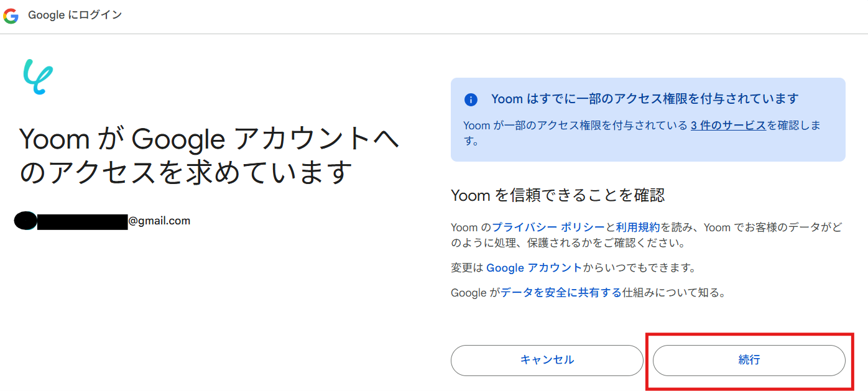868x391 pixels.
Task: Click the banner title about already granted permissions
Action: tap(645, 99)
